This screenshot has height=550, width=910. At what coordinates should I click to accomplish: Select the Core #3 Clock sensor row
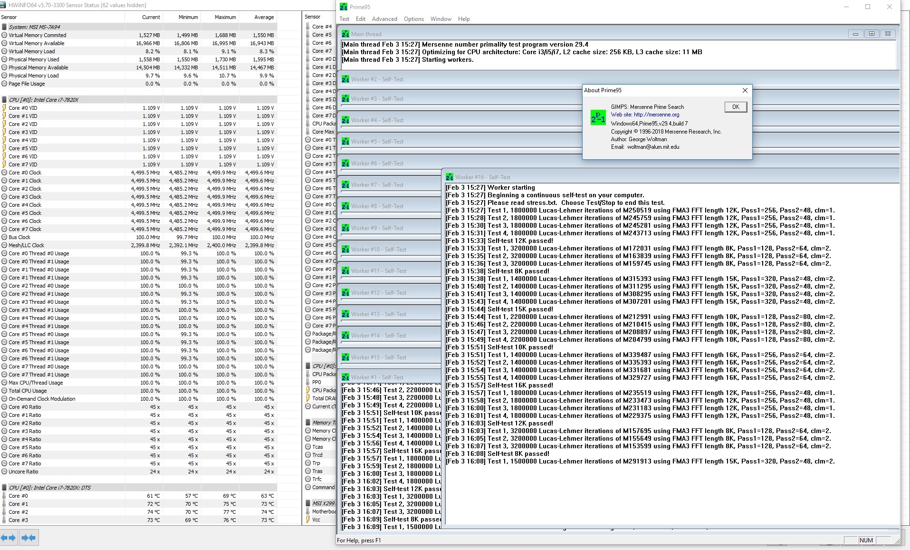(138, 197)
